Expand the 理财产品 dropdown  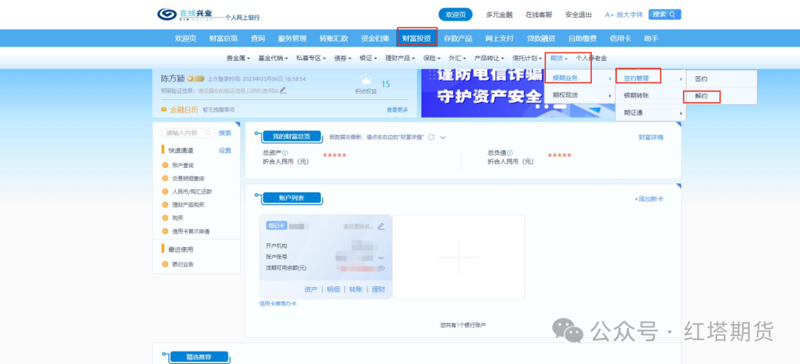[400, 58]
